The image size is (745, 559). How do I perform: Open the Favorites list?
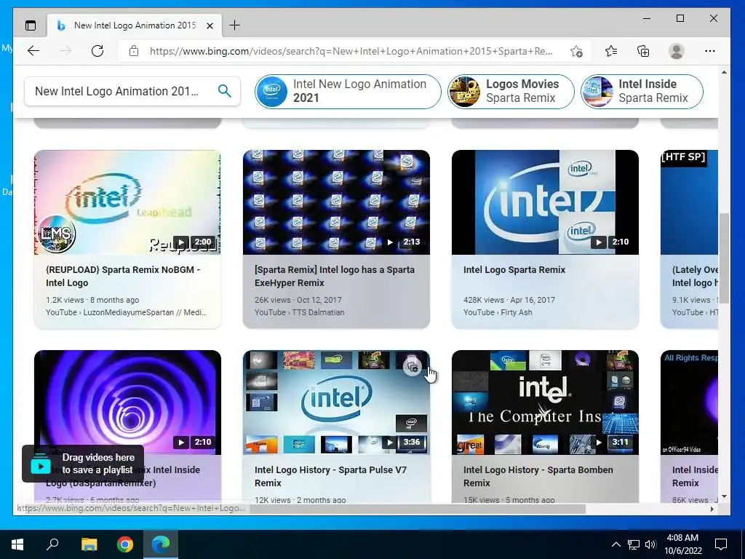tap(611, 51)
